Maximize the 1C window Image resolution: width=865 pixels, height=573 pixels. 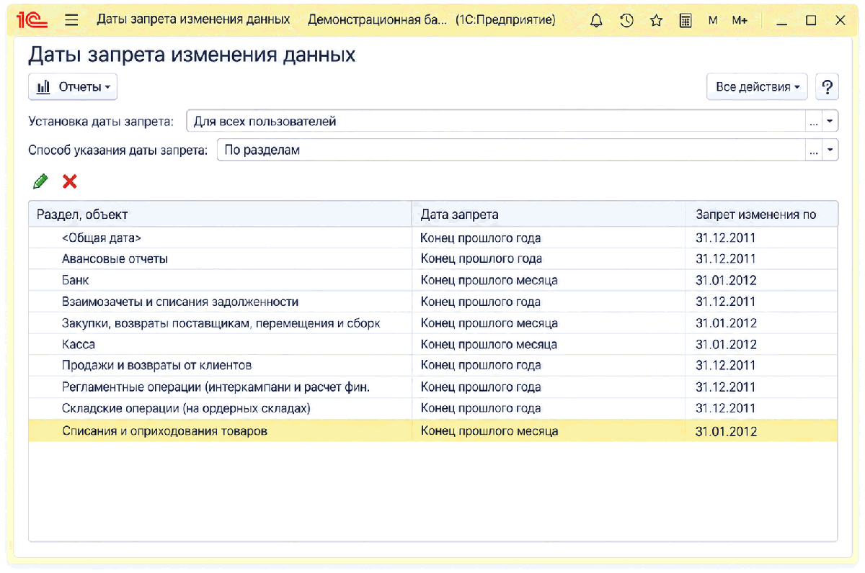tap(811, 20)
